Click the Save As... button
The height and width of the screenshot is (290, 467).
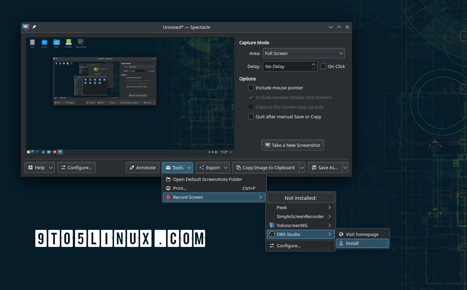[x=325, y=167]
